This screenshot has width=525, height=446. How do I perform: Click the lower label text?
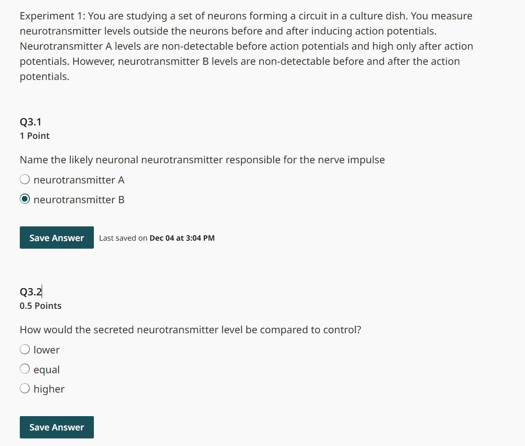pyautogui.click(x=47, y=350)
